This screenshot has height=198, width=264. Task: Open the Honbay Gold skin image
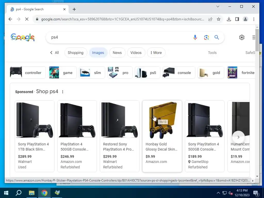tap(162, 120)
